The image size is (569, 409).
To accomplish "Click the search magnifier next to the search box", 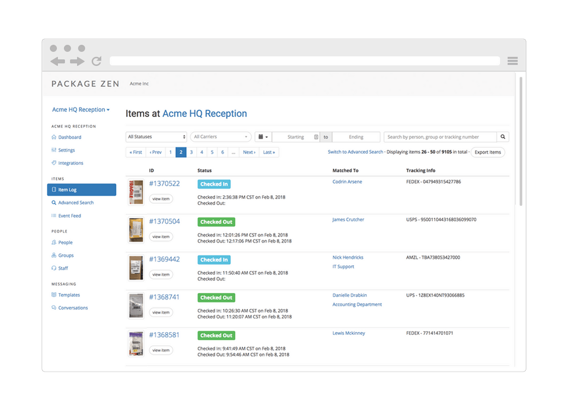I will (502, 136).
